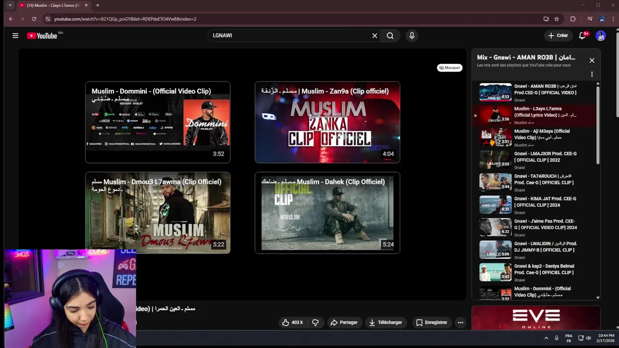
Task: Open a new browser tab
Action: (x=98, y=5)
